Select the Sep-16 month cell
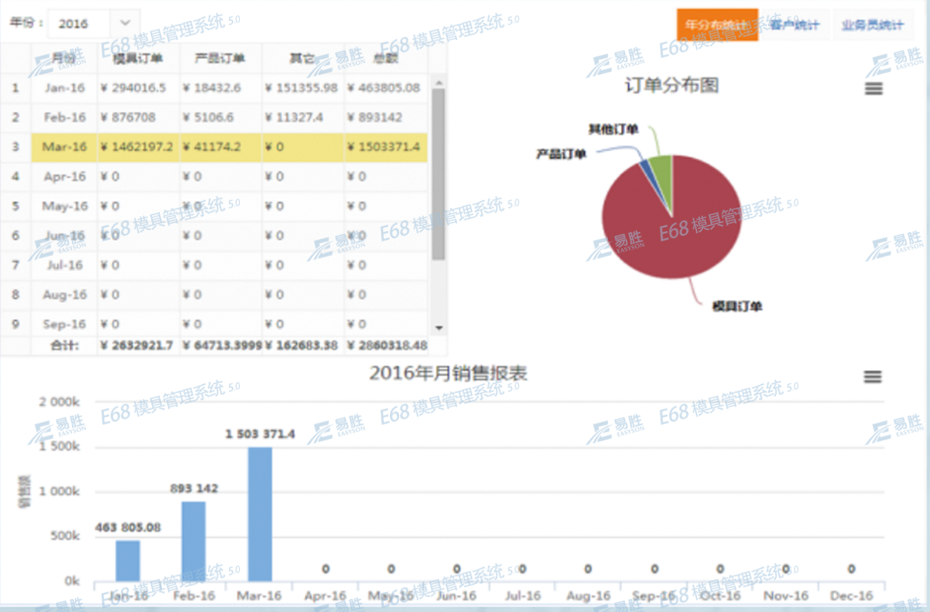The width and height of the screenshot is (930, 612). click(x=64, y=324)
